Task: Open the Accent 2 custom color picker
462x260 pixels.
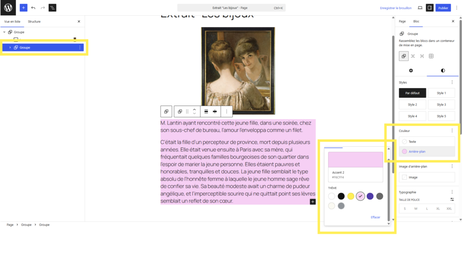Action: [356, 159]
